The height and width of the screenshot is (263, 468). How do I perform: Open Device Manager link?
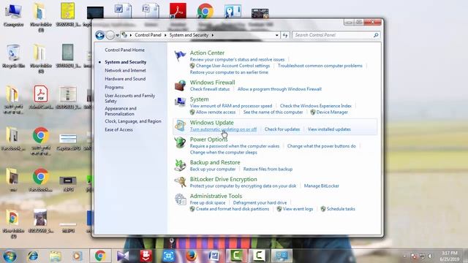coord(332,112)
